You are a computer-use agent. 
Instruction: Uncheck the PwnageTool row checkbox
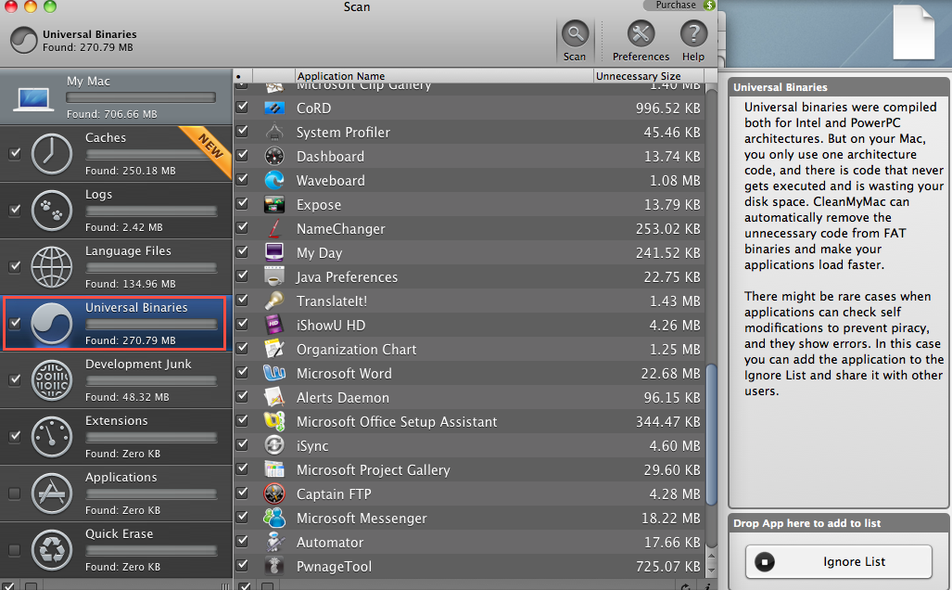pos(242,566)
